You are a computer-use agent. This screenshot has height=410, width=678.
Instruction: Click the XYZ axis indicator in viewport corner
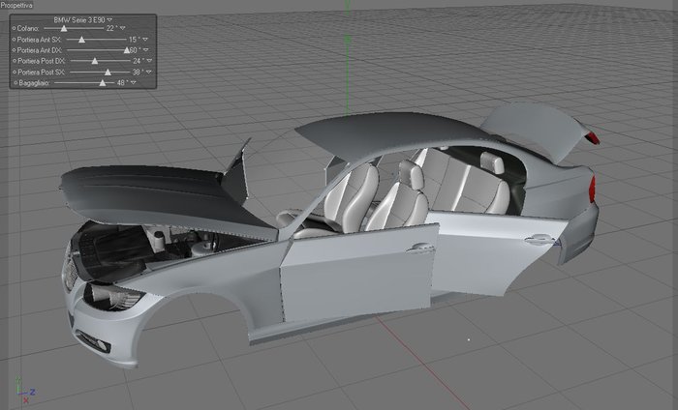[x=25, y=391]
